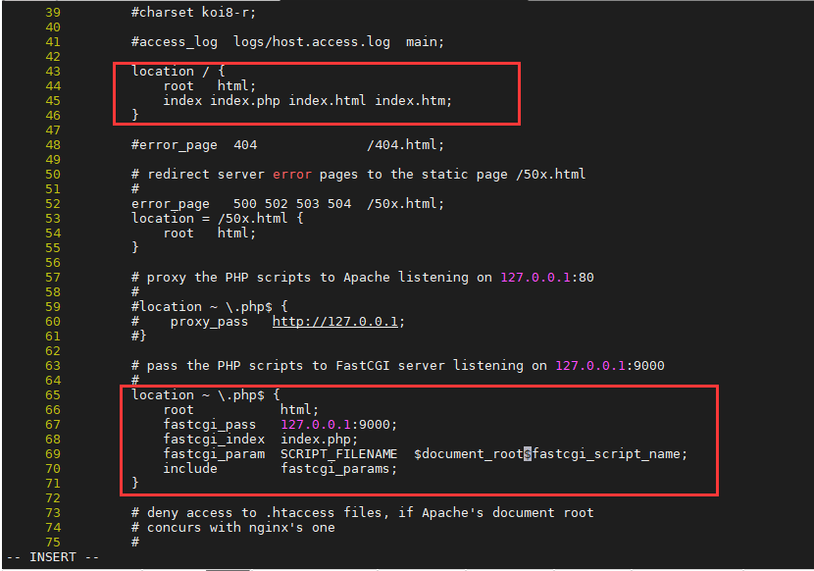Click closing brace on line 46
Viewport: 814px width, 571px height.
135,115
